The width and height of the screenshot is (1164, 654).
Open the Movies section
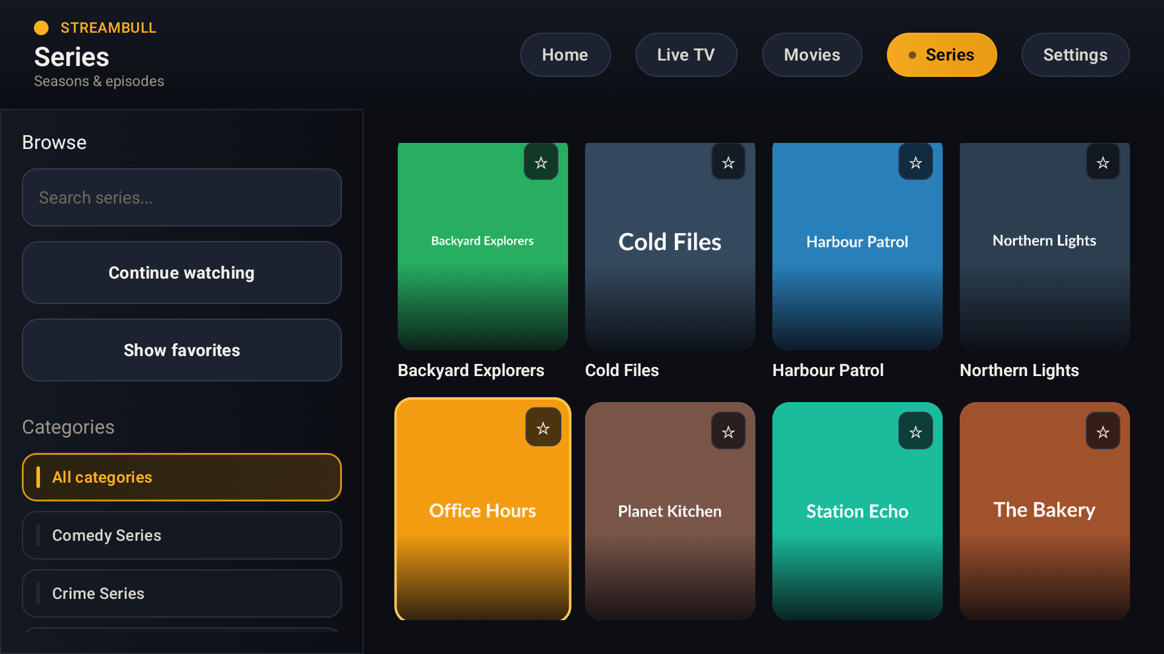[x=812, y=55]
